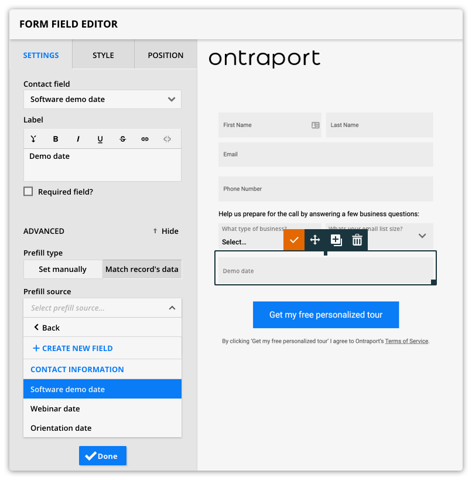Click the business questions help text
The width and height of the screenshot is (472, 480).
tap(319, 214)
